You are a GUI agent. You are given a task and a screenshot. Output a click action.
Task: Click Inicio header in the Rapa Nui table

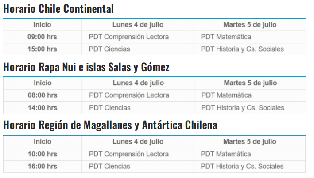[43, 83]
